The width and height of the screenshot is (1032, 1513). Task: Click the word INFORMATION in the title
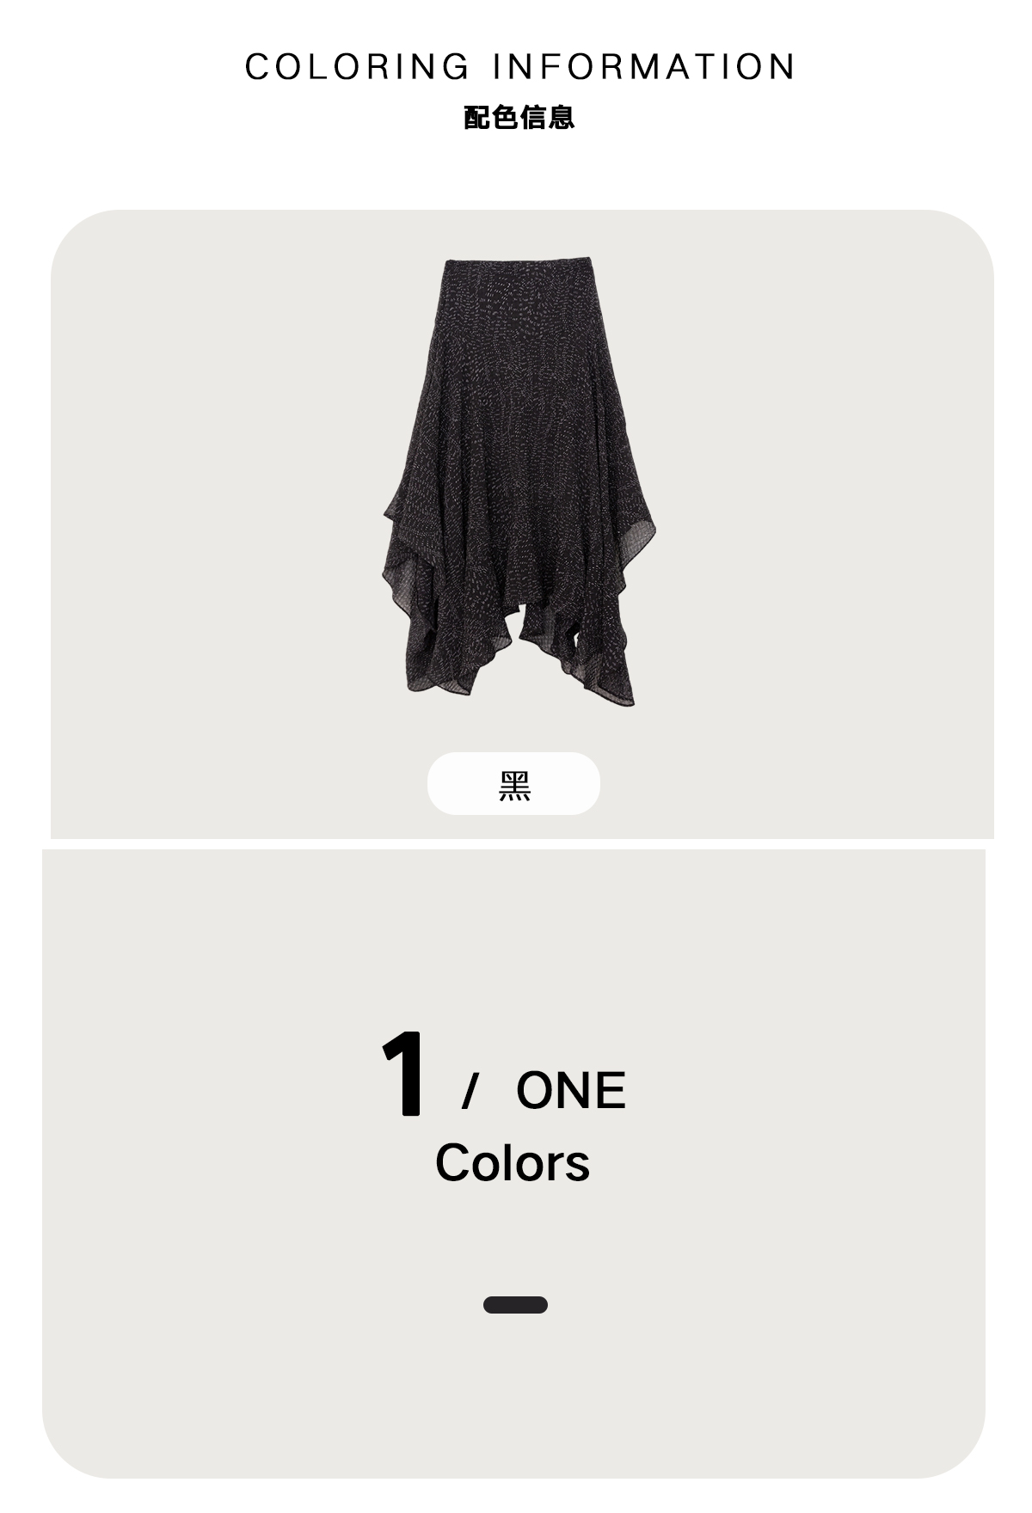click(645, 67)
